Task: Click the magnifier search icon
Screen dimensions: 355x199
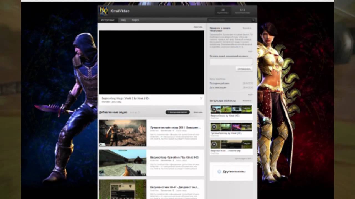Action: pos(253,20)
